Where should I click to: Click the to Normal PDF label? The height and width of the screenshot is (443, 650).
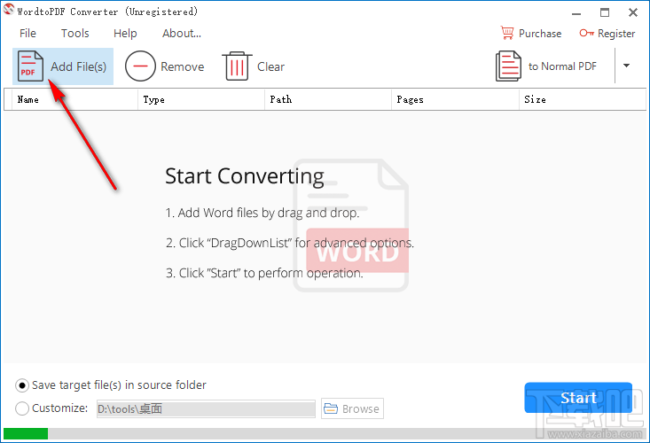click(562, 66)
